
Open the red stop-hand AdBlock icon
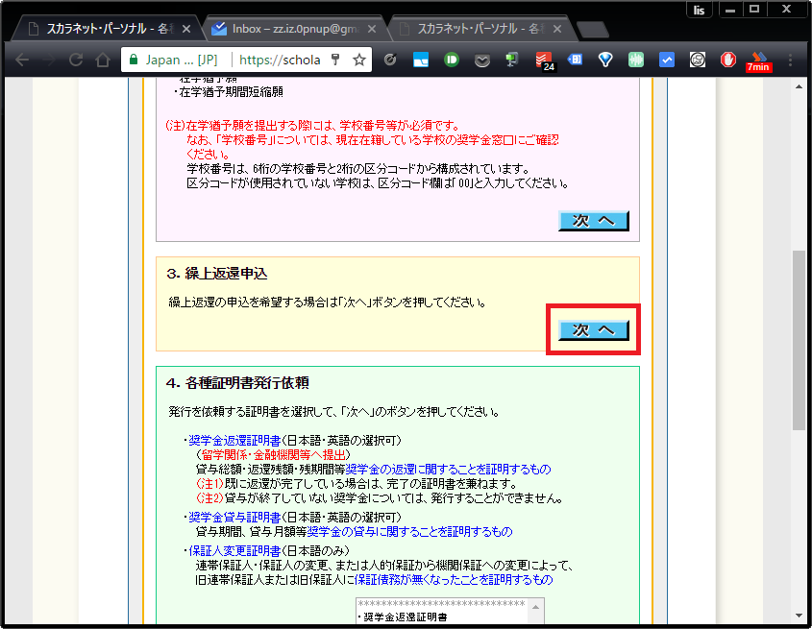pos(728,60)
